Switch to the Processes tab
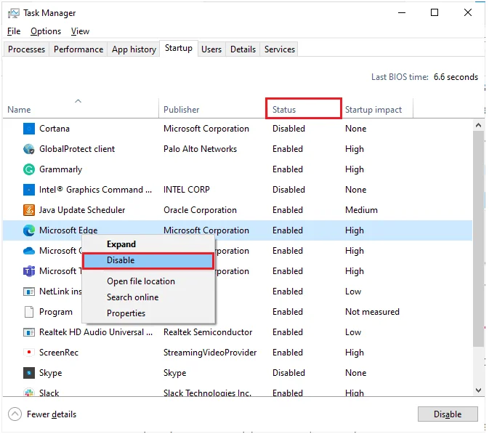The image size is (489, 434). (x=26, y=49)
